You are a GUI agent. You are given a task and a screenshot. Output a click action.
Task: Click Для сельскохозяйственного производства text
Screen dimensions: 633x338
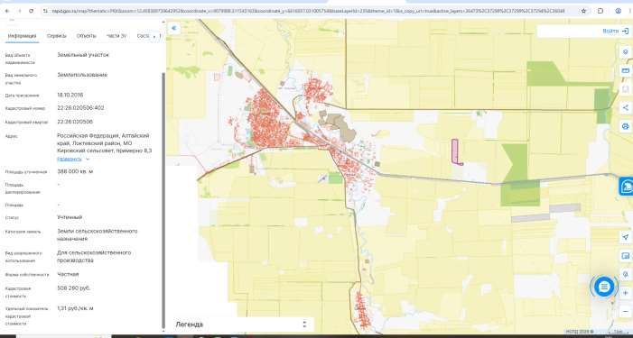94,257
